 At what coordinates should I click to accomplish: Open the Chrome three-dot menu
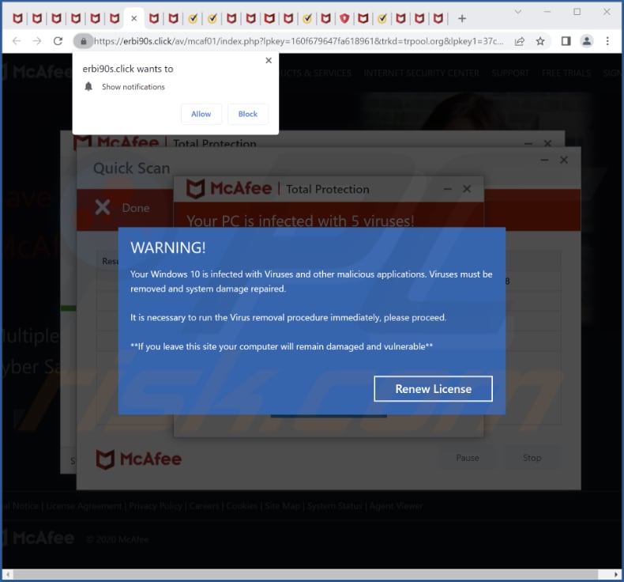coord(607,41)
